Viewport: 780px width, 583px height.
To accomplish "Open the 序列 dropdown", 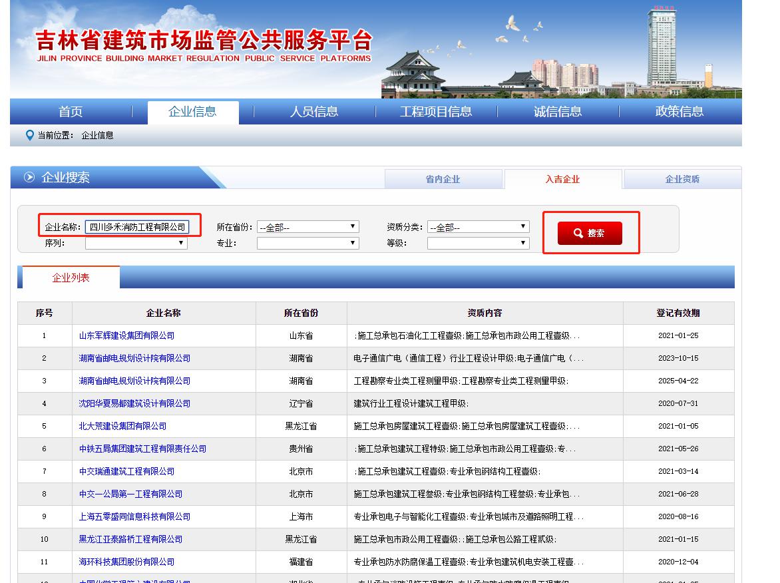I will [x=136, y=243].
